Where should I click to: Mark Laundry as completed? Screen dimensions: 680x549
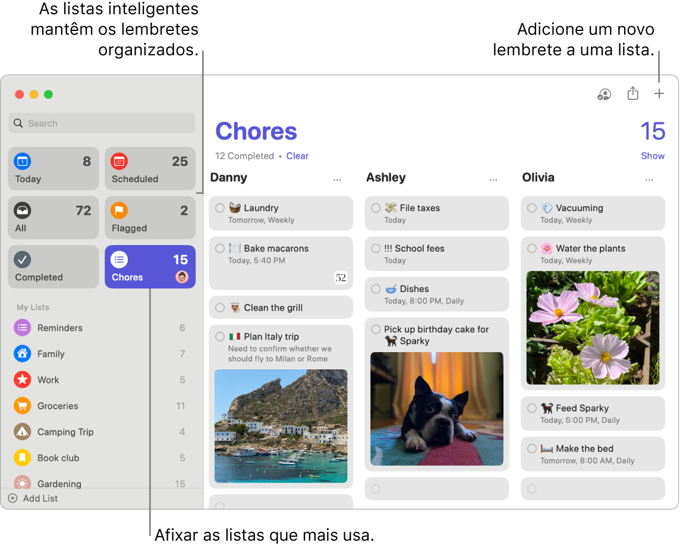click(220, 208)
